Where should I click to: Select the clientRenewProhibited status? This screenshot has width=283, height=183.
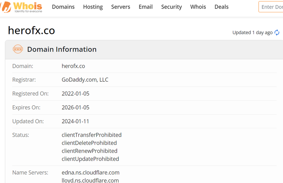point(89,151)
